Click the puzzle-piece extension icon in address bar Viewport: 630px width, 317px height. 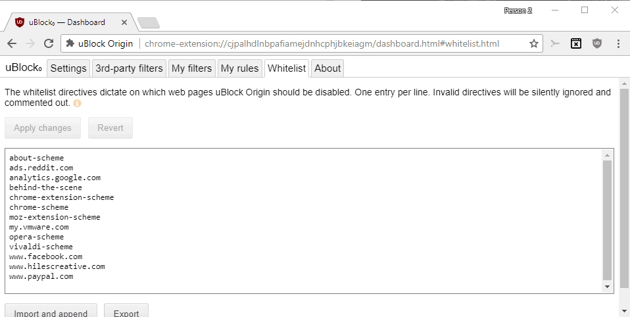pyautogui.click(x=70, y=43)
